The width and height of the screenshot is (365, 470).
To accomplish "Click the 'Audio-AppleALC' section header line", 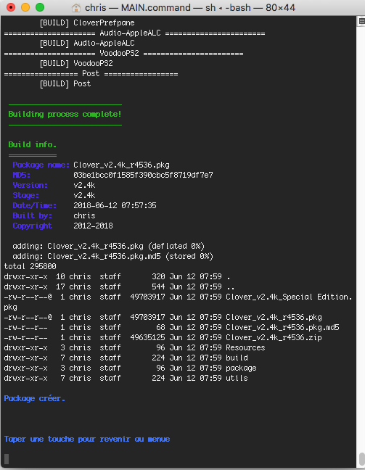I will click(134, 33).
